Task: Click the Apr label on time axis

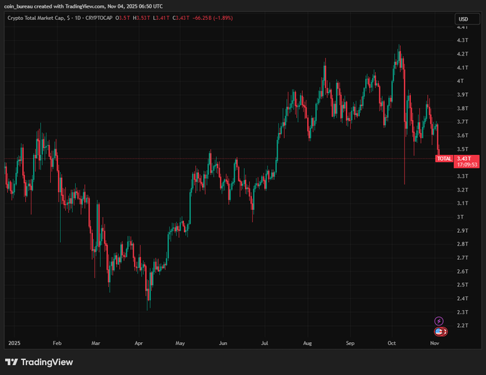Action: 138,343
